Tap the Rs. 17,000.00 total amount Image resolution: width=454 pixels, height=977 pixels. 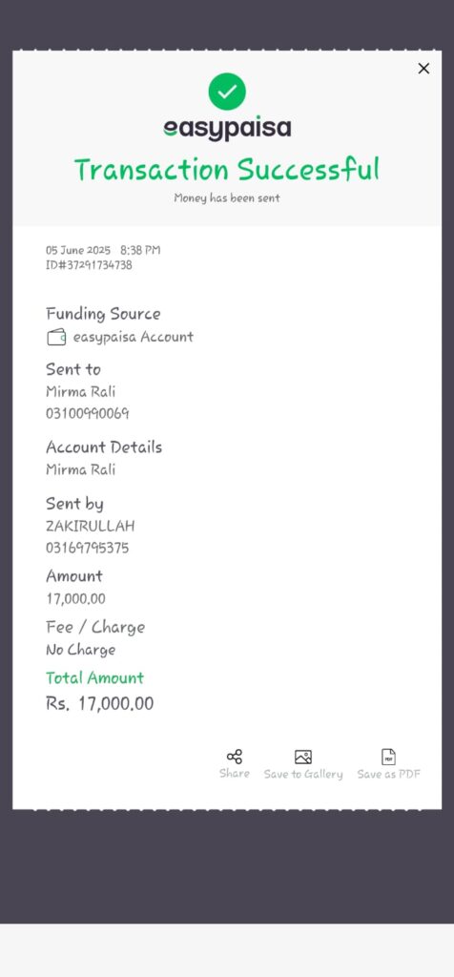[99, 704]
